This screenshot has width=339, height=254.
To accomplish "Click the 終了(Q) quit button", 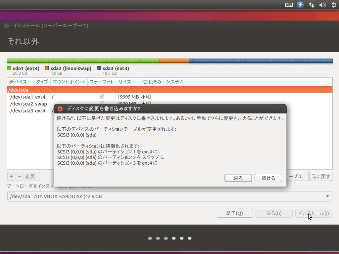I will 234,213.
